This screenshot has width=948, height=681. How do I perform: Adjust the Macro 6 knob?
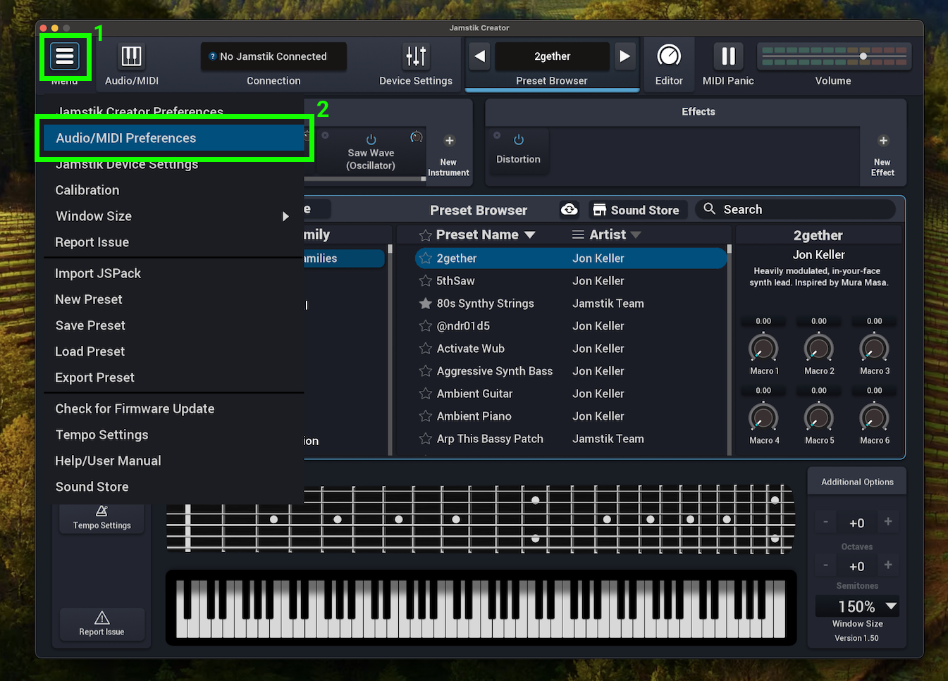(x=874, y=418)
